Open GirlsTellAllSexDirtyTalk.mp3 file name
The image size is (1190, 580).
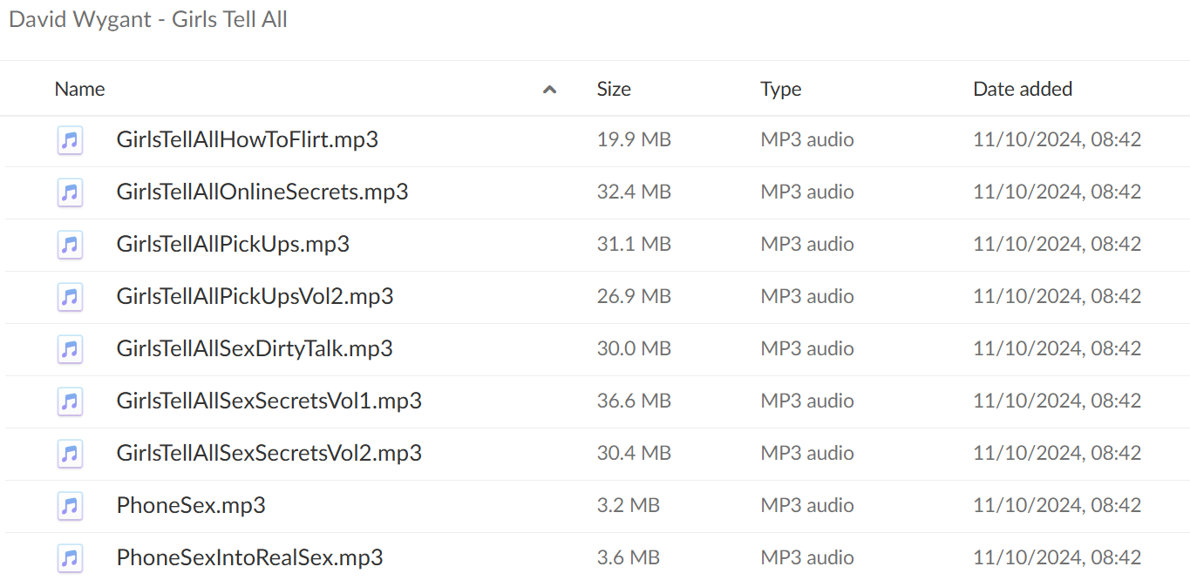255,348
